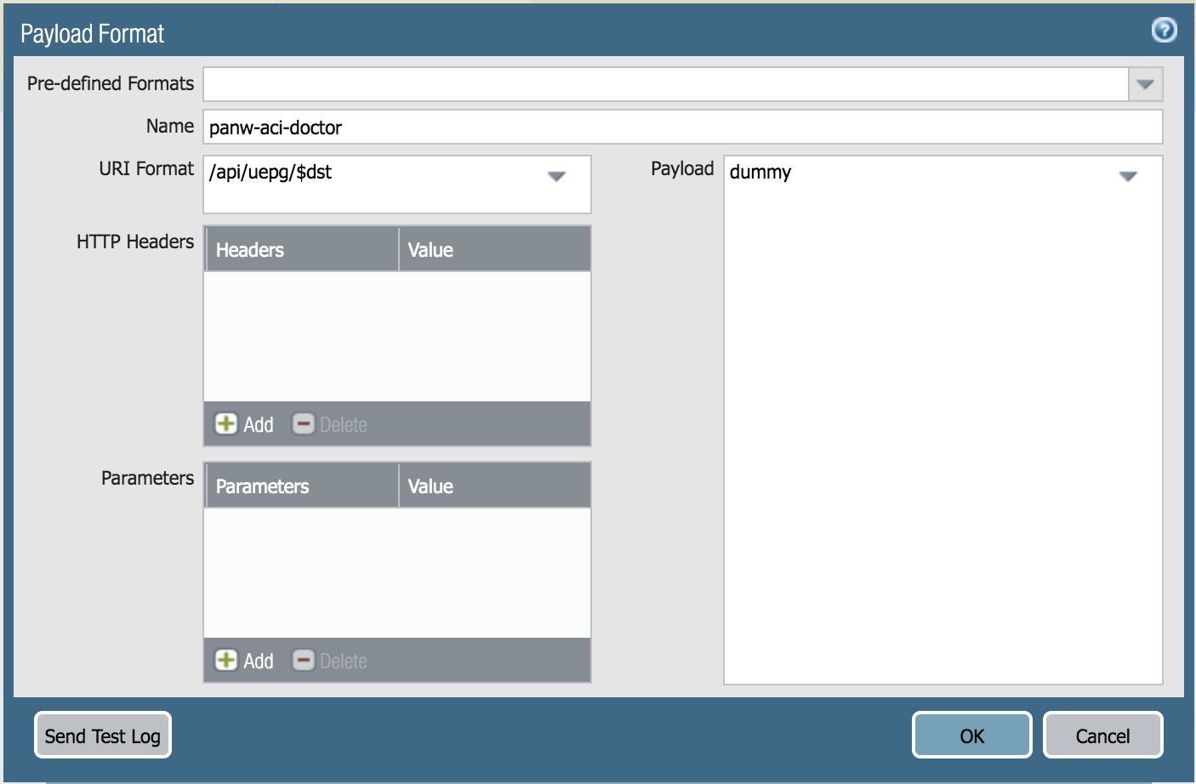Click the green plus icon under Parameters
The width and height of the screenshot is (1196, 784).
tap(226, 660)
